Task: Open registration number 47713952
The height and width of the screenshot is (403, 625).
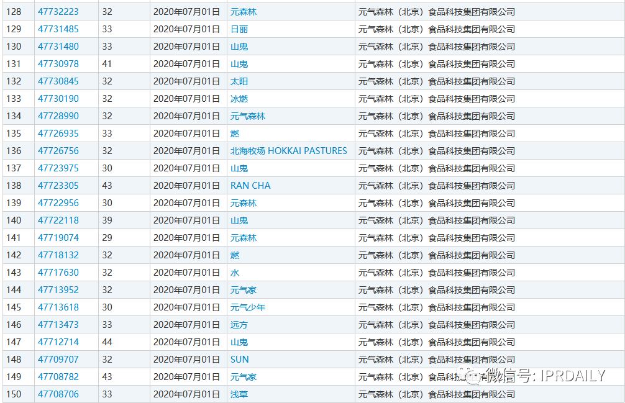Action: click(58, 290)
